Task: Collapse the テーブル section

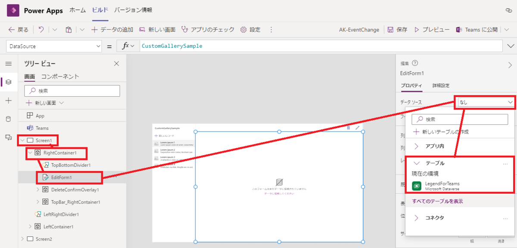Action: (x=416, y=163)
